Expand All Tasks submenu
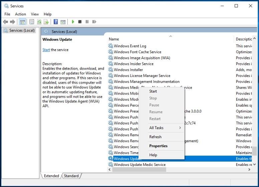Screen dimensions: 259x187 tap(162, 128)
